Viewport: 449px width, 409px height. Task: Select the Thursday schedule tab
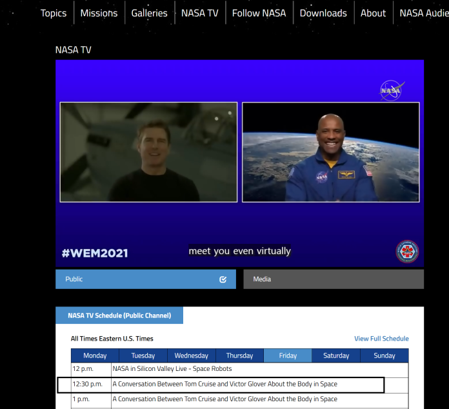click(x=239, y=355)
